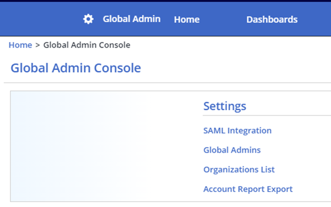Image resolution: width=331 pixels, height=207 pixels.
Task: Click the underline beneath the Settings heading
Action: [267, 116]
